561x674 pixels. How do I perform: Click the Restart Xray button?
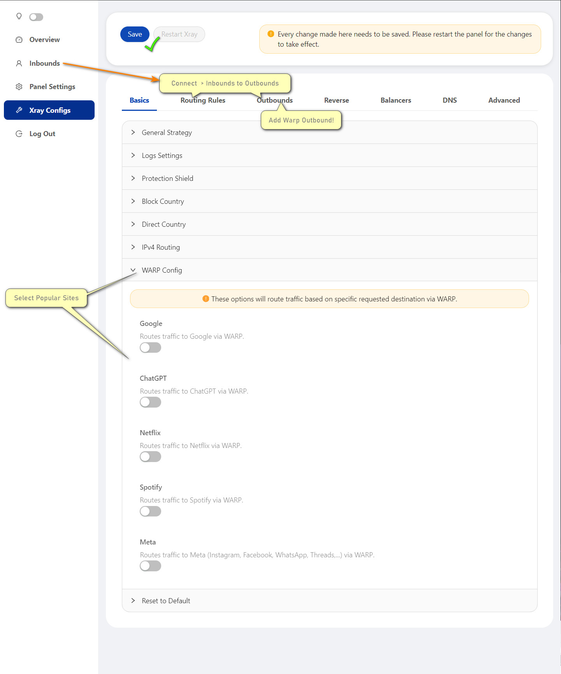179,34
